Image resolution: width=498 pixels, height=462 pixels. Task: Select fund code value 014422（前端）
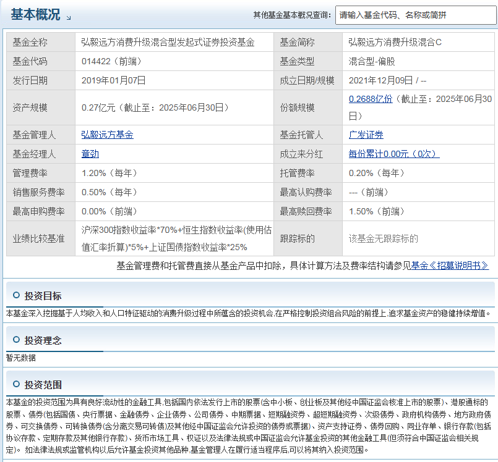[x=111, y=61]
